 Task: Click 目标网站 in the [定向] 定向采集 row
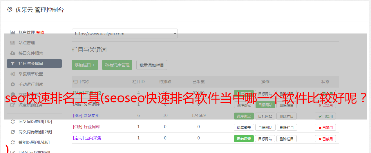265,139
